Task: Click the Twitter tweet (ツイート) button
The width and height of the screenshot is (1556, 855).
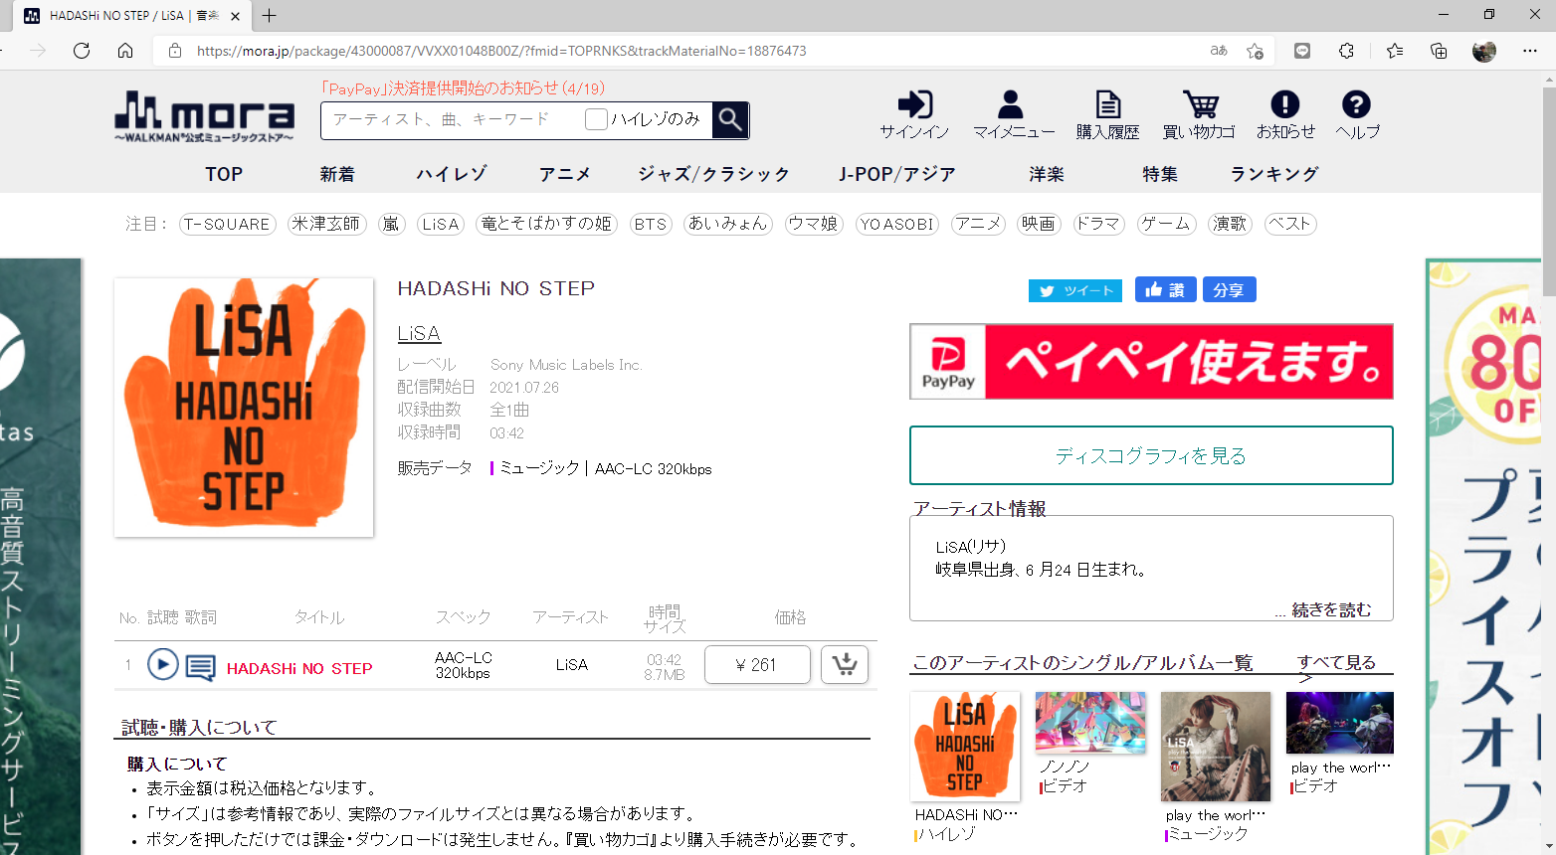Action: (x=1075, y=290)
